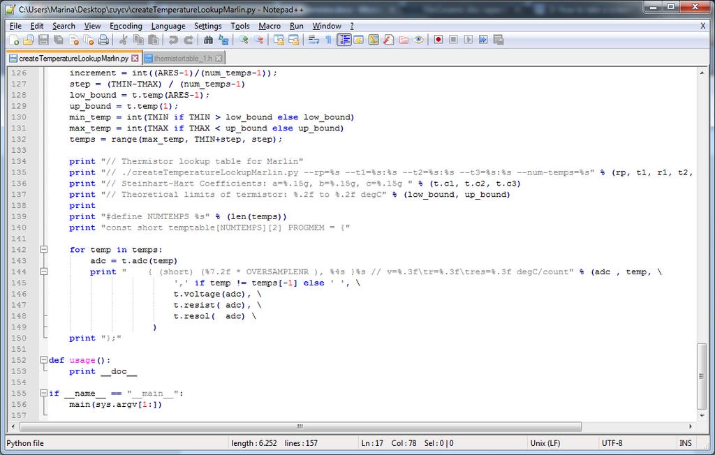The width and height of the screenshot is (715, 455).
Task: Toggle word wrap in the toolbar
Action: tap(314, 40)
